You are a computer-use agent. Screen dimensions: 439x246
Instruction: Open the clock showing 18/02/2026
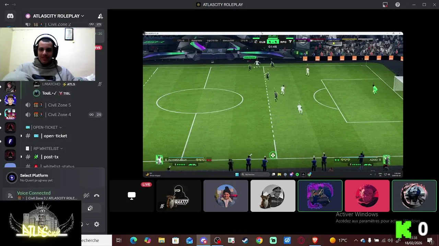coord(413,240)
